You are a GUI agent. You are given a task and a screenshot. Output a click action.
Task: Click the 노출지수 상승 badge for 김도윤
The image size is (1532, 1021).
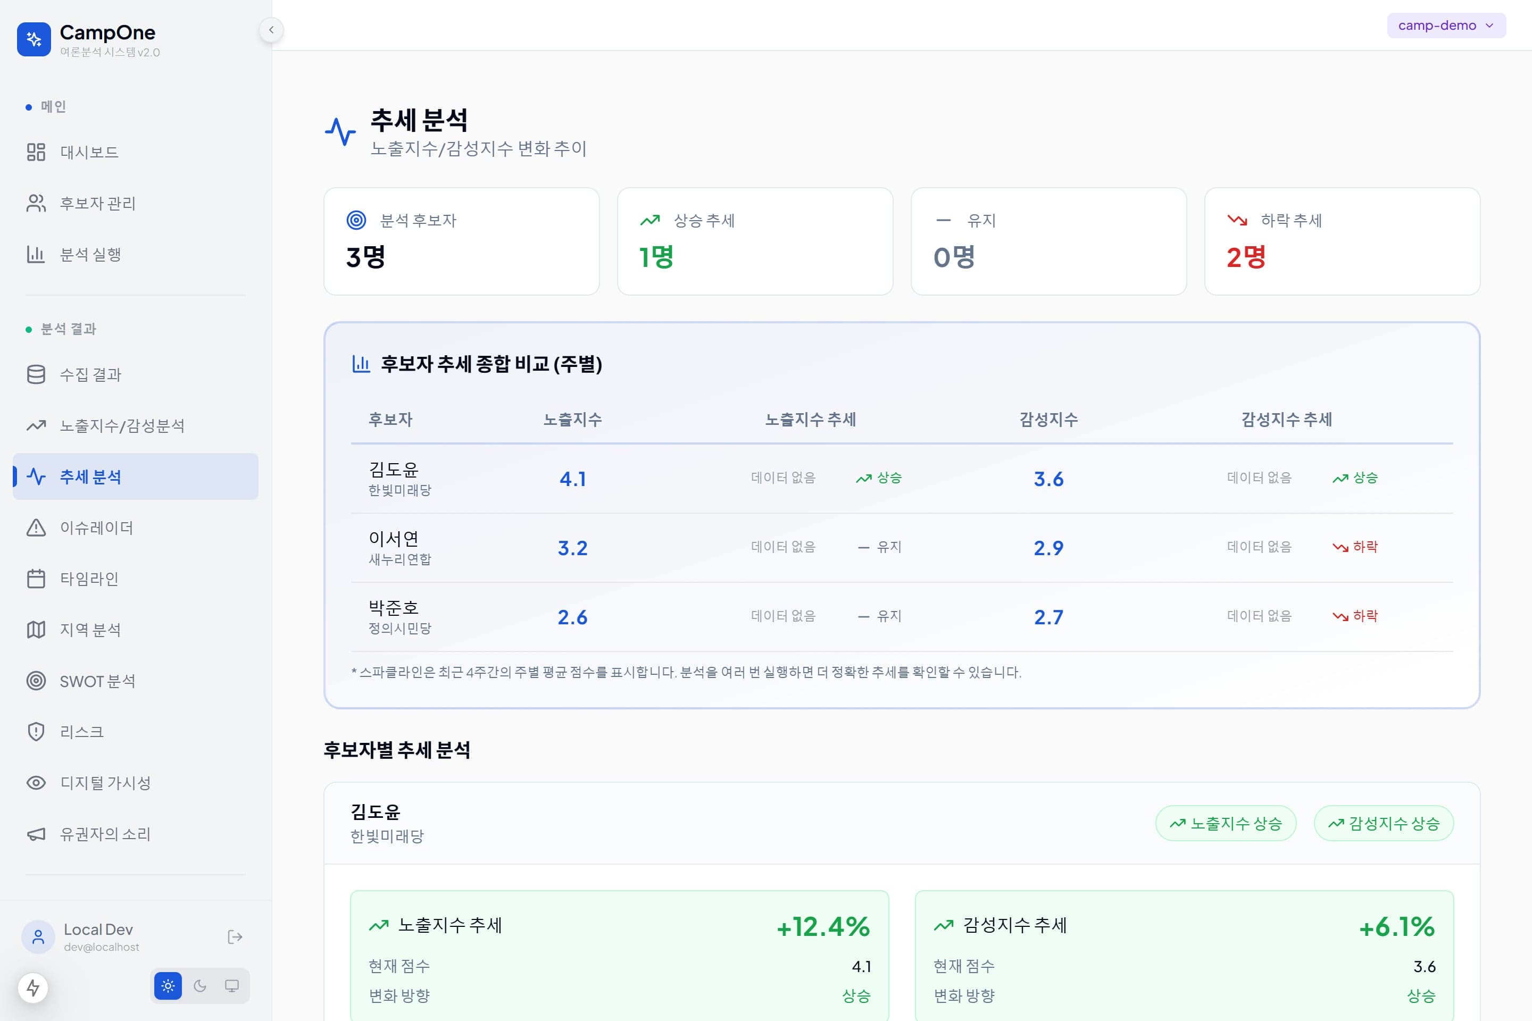click(x=1226, y=823)
